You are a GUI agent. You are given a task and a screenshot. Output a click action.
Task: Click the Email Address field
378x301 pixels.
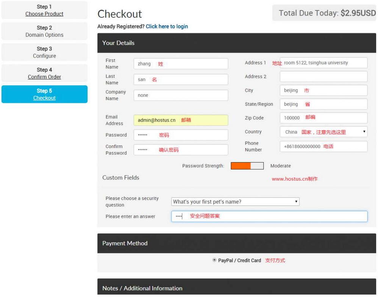[x=181, y=120]
